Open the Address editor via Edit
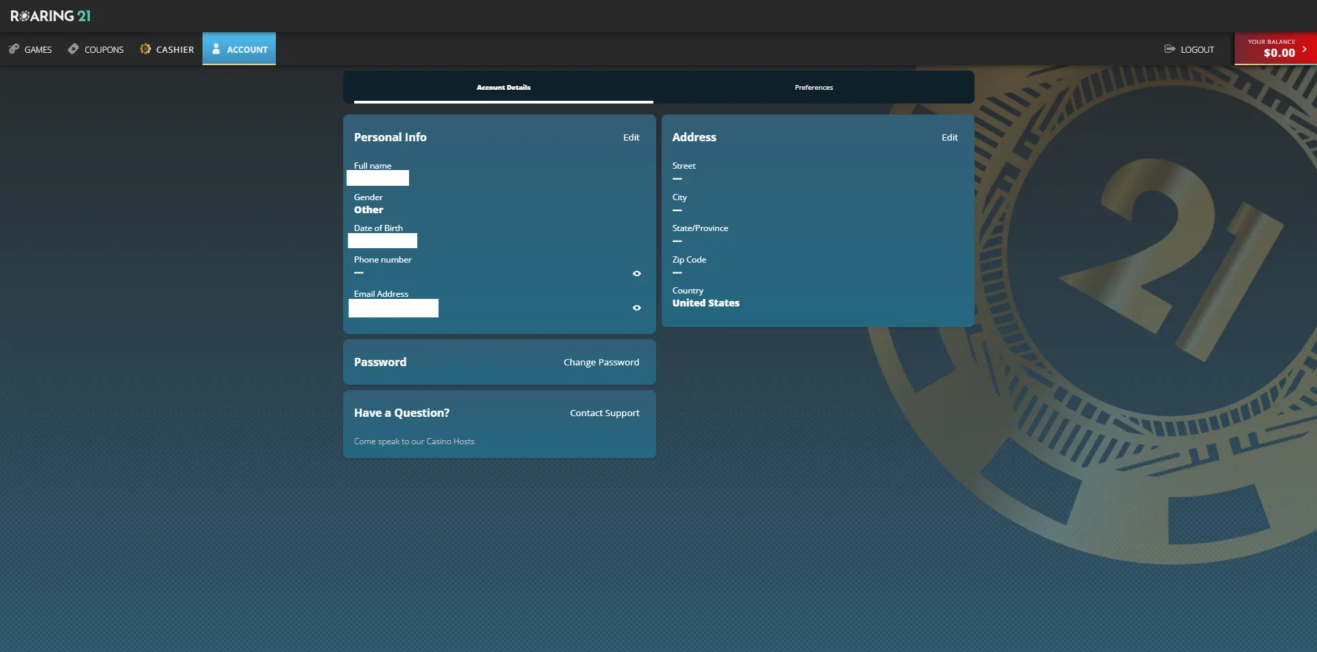Screen dimensions: 1317x652 [949, 137]
